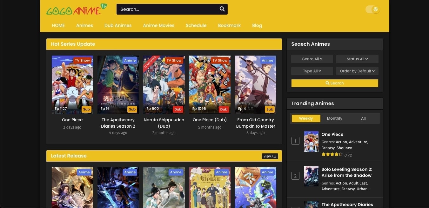Click COMPLETED ribbon on Naruto Shippuuden poster
Viewport: 429px width, 208px height.
click(150, 63)
